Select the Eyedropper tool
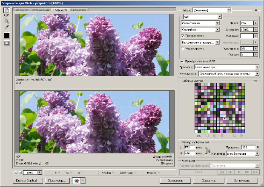The height and width of the screenshot is (187, 264). pyautogui.click(x=6, y=27)
